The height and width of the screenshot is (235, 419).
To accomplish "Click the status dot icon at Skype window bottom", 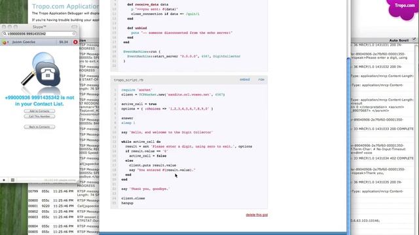I will [x=4, y=180].
